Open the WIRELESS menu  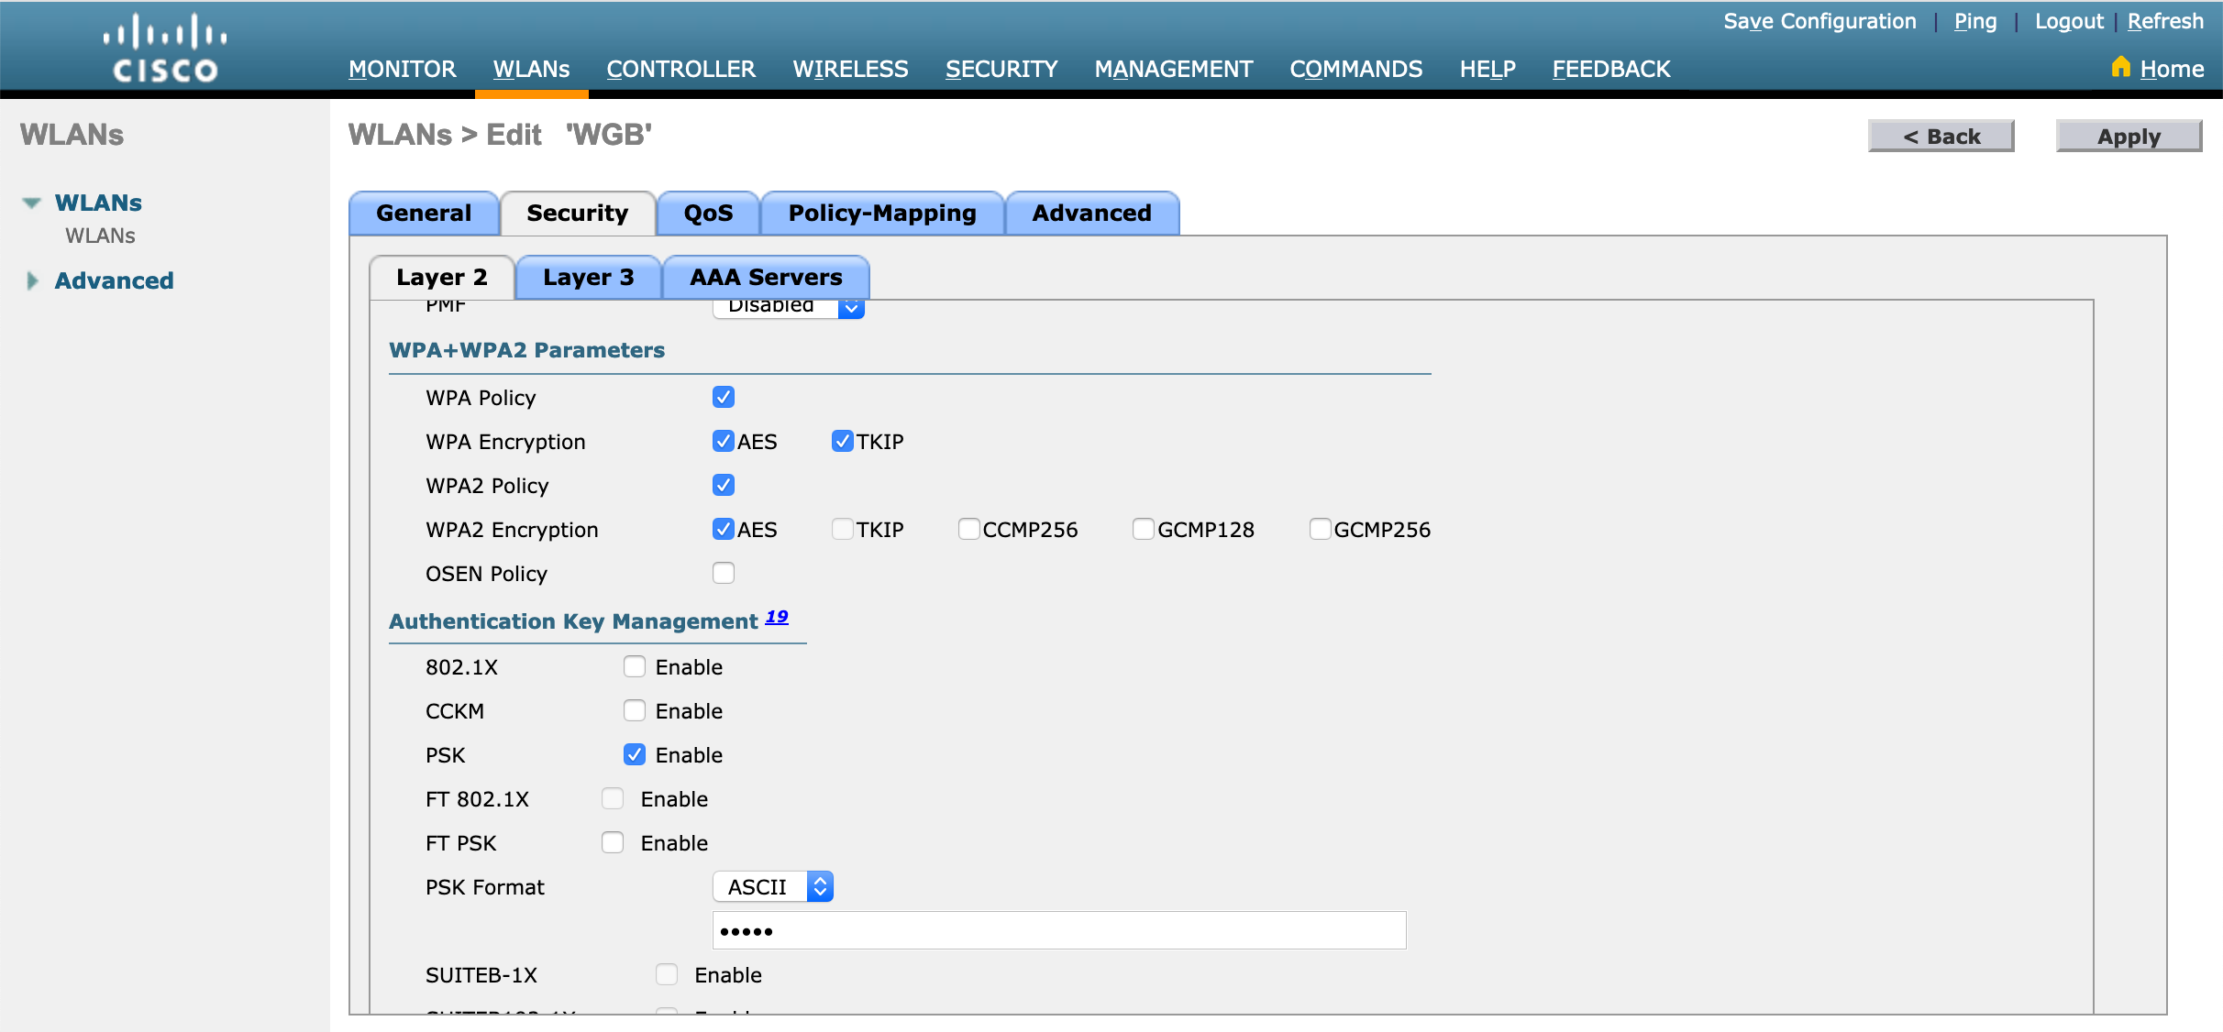point(850,69)
